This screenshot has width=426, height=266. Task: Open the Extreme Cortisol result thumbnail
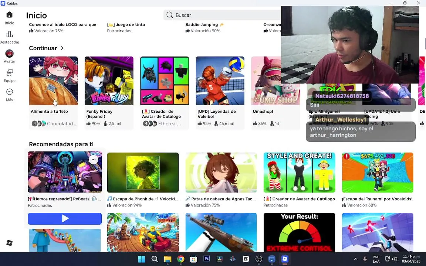(x=299, y=232)
